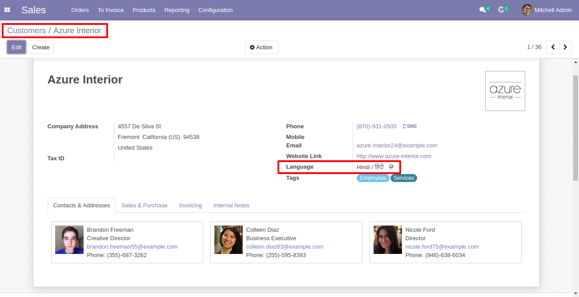Image resolution: width=579 pixels, height=297 pixels.
Task: Click the Azure Interior form heading
Action: (x=85, y=79)
